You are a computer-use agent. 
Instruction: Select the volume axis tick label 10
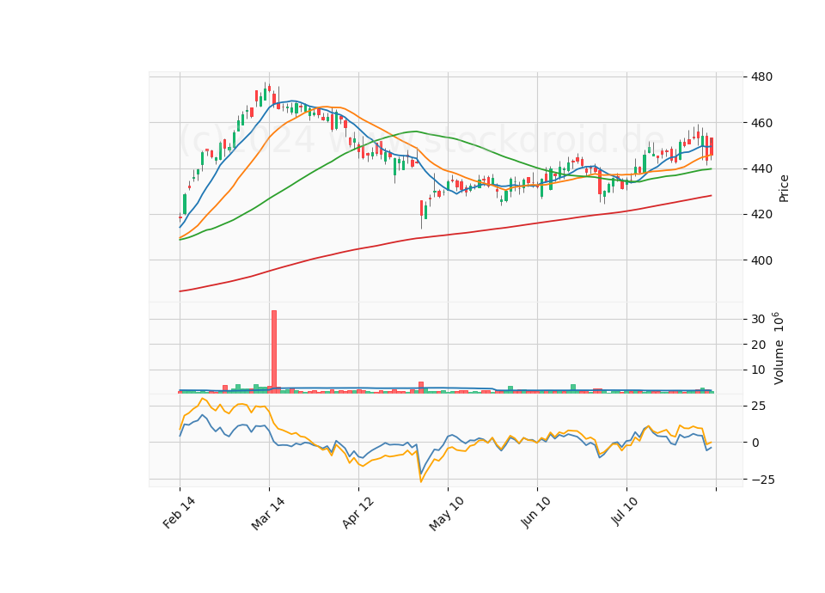[758, 370]
